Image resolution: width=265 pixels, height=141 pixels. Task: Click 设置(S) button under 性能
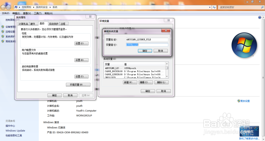pyautogui.click(x=81, y=43)
